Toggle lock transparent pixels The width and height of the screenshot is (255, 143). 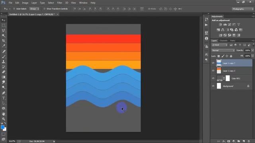click(x=219, y=56)
